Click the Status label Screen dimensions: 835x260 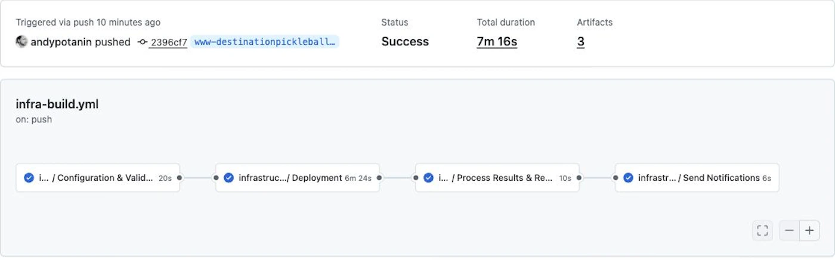point(395,22)
